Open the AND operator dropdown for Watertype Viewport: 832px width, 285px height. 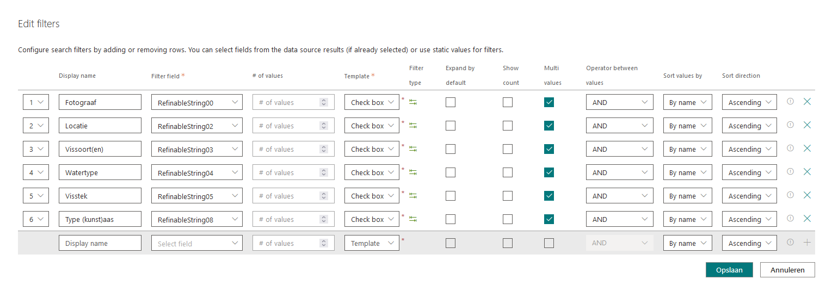pos(620,172)
